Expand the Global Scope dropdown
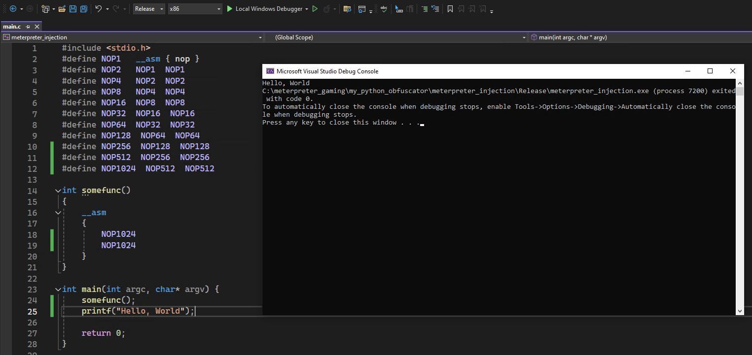Screen dimensions: 752x355 pyautogui.click(x=524, y=37)
